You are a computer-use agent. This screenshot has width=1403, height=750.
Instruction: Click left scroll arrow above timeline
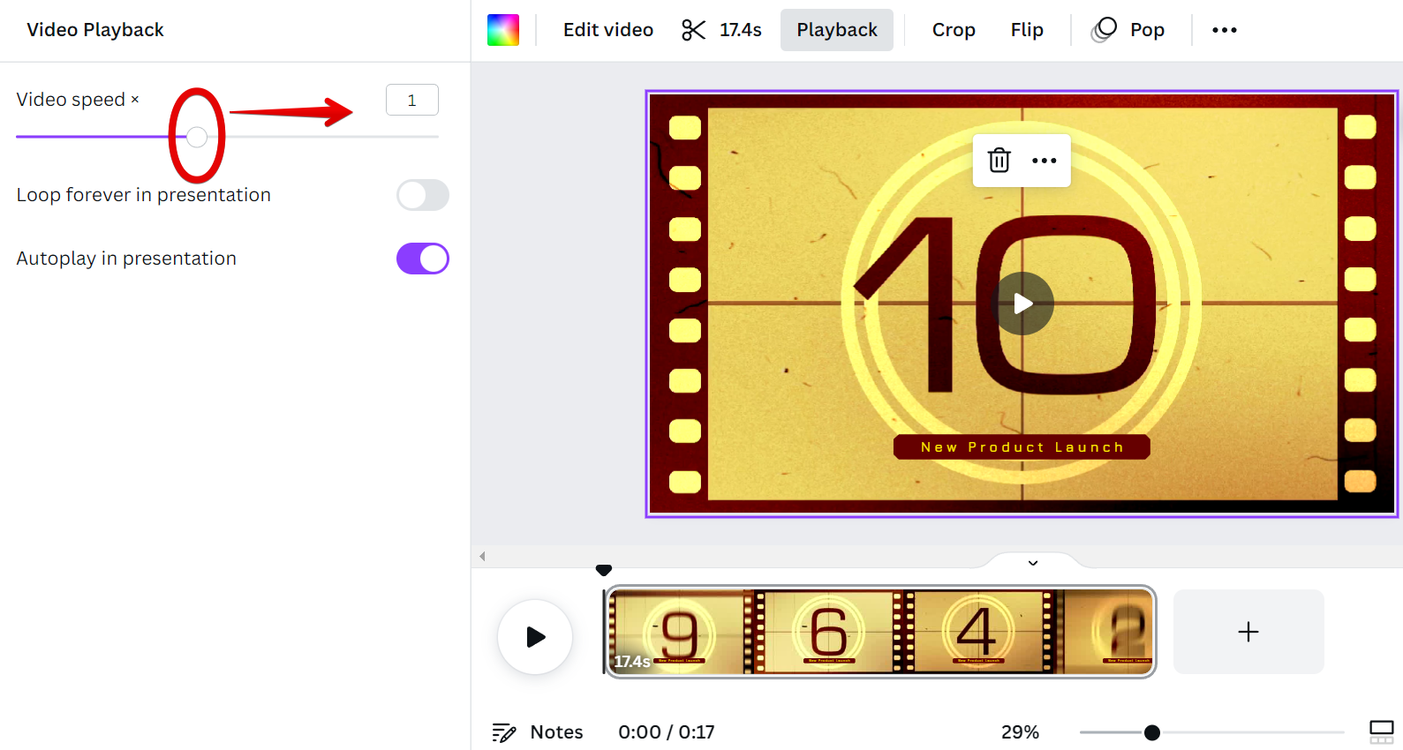(482, 556)
